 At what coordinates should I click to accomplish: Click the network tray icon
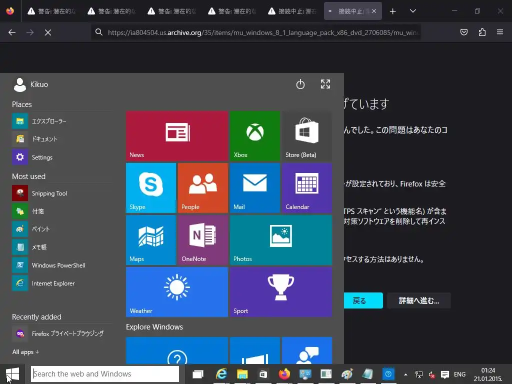[x=418, y=374]
